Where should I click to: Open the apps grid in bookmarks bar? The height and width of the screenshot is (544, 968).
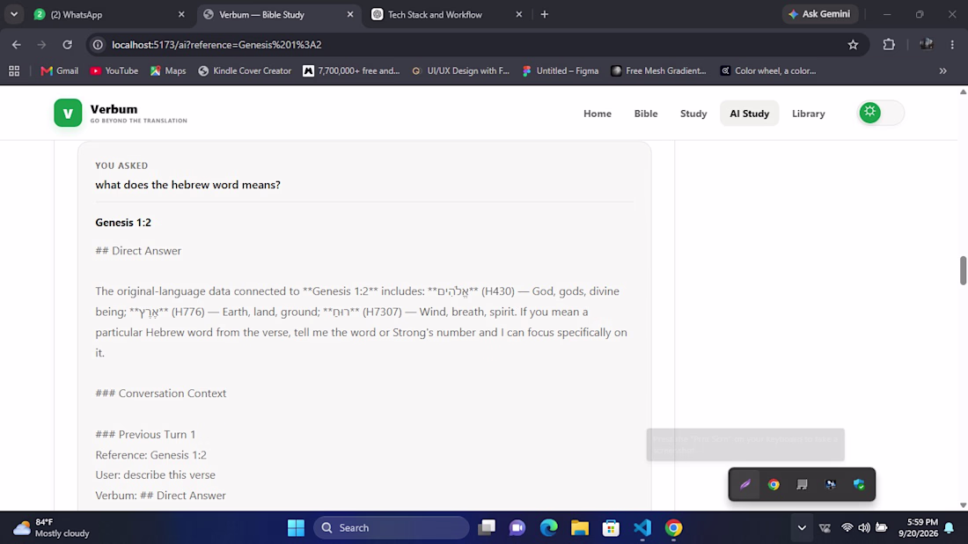[x=13, y=71]
